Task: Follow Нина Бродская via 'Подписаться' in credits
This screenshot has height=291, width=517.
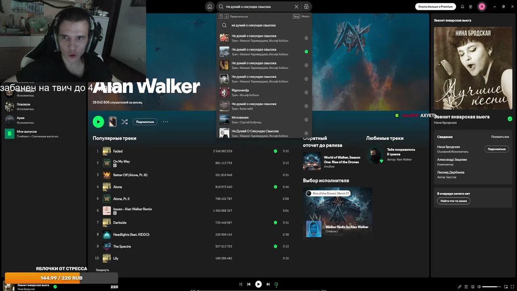Action: click(x=496, y=149)
